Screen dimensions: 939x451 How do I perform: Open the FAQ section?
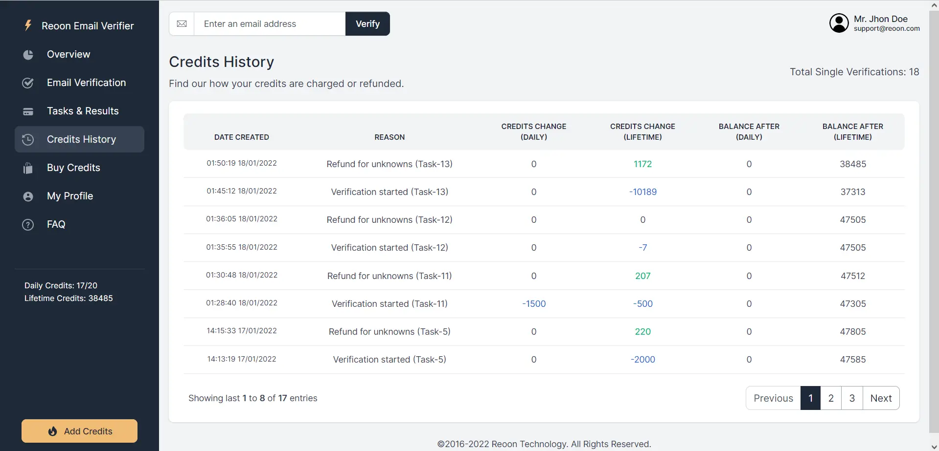(x=79, y=224)
